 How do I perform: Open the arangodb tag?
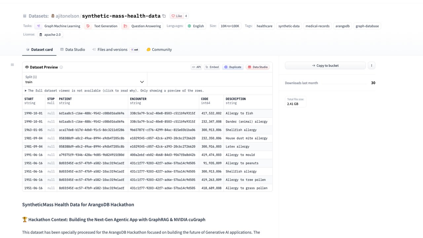[342, 26]
